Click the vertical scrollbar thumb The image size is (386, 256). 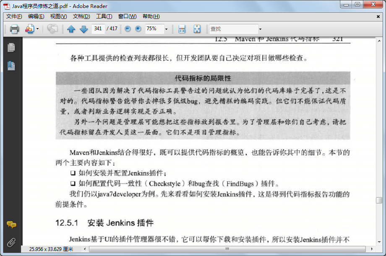coord(379,200)
